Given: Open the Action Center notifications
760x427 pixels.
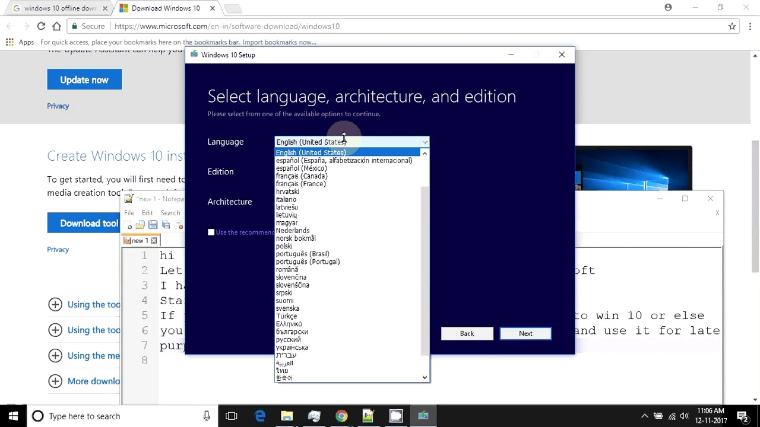Looking at the screenshot, I should pos(742,416).
